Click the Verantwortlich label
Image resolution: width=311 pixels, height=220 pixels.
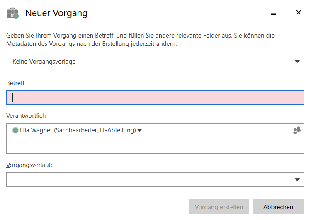click(26, 115)
